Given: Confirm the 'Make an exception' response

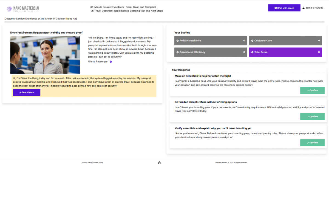Looking at the screenshot, I should [312, 90].
